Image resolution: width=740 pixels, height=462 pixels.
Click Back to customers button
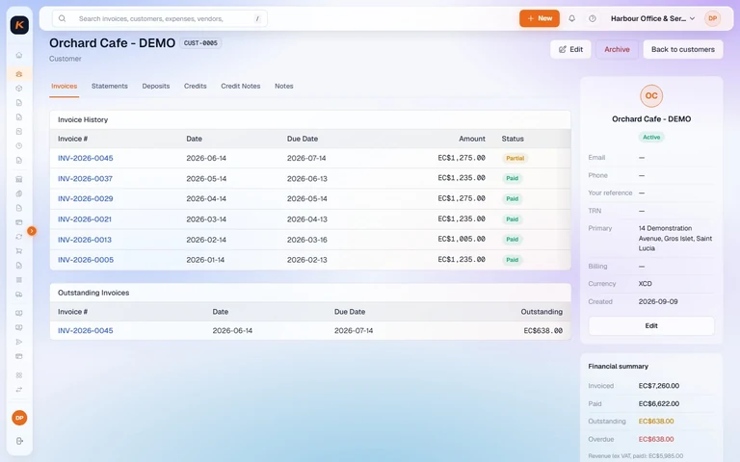(x=683, y=49)
